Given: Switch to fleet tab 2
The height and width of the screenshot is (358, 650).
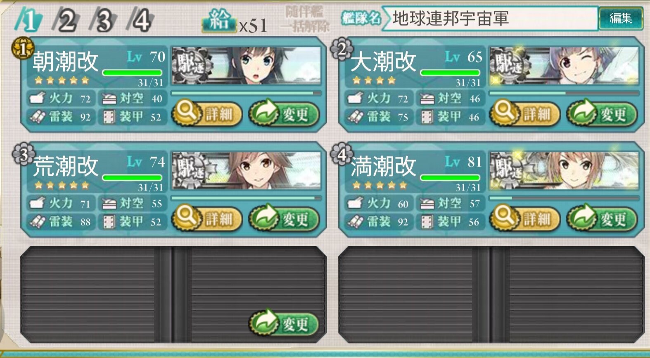Looking at the screenshot, I should point(66,20).
